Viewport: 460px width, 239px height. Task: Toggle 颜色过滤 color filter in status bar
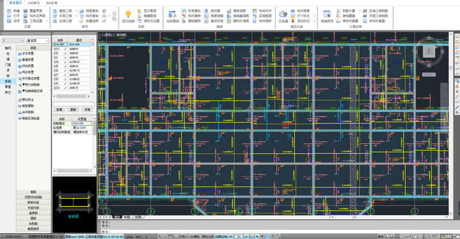pyautogui.click(x=208, y=236)
